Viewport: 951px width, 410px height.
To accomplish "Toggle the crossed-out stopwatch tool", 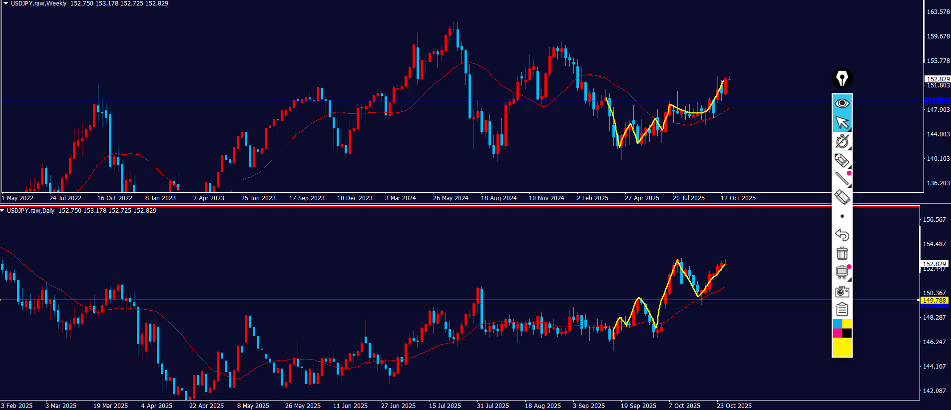I will click(x=842, y=141).
